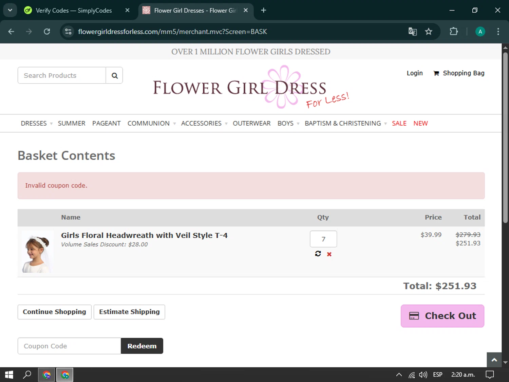Screen dimensions: 509x382
Task: Open Girls Floral Headwreath with Veil link
Action: pyautogui.click(x=144, y=235)
